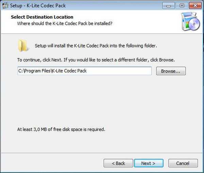The width and height of the screenshot is (204, 173).
Task: Open the Browse folder dialog
Action: (171, 71)
